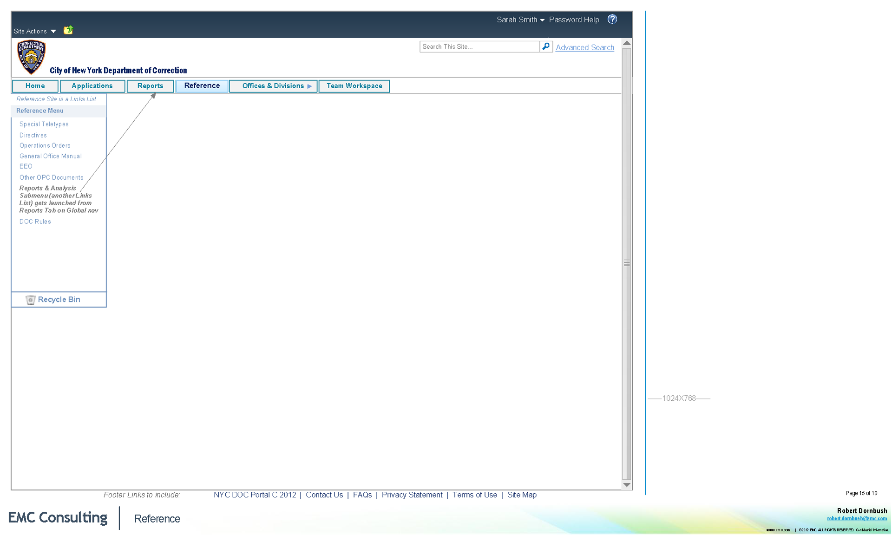Viewport: 892px width, 535px height.
Task: Click the folder up navigate icon
Action: (68, 30)
